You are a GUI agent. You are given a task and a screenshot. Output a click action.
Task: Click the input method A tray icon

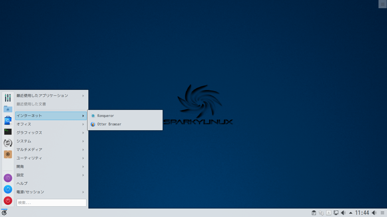pyautogui.click(x=329, y=213)
